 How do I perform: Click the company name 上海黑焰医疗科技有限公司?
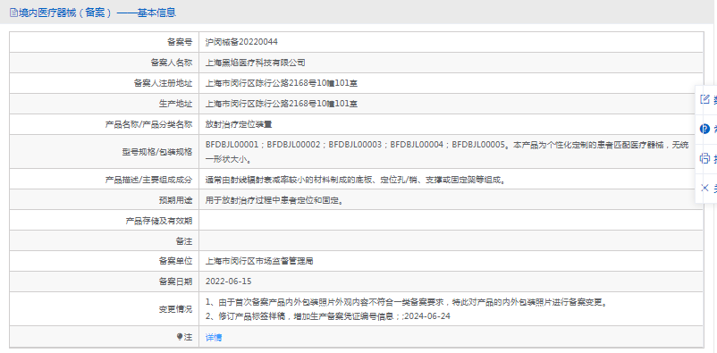[x=255, y=63]
